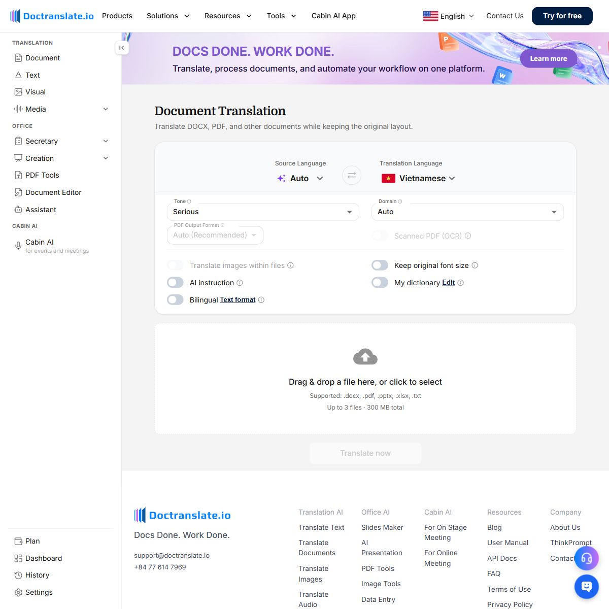Click the Assistant robot sidebar icon
Image resolution: width=609 pixels, height=609 pixels.
18,210
